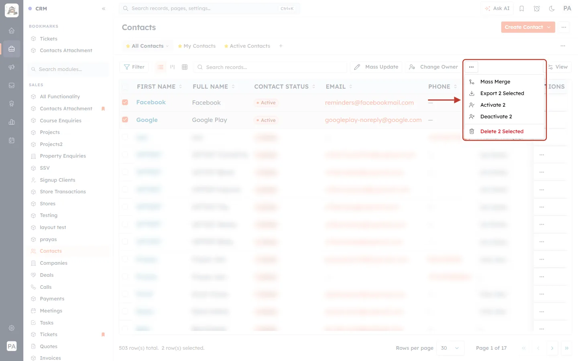Open bookmarks icon in top bar
Screen dimensions: 578x361
pos(522,8)
